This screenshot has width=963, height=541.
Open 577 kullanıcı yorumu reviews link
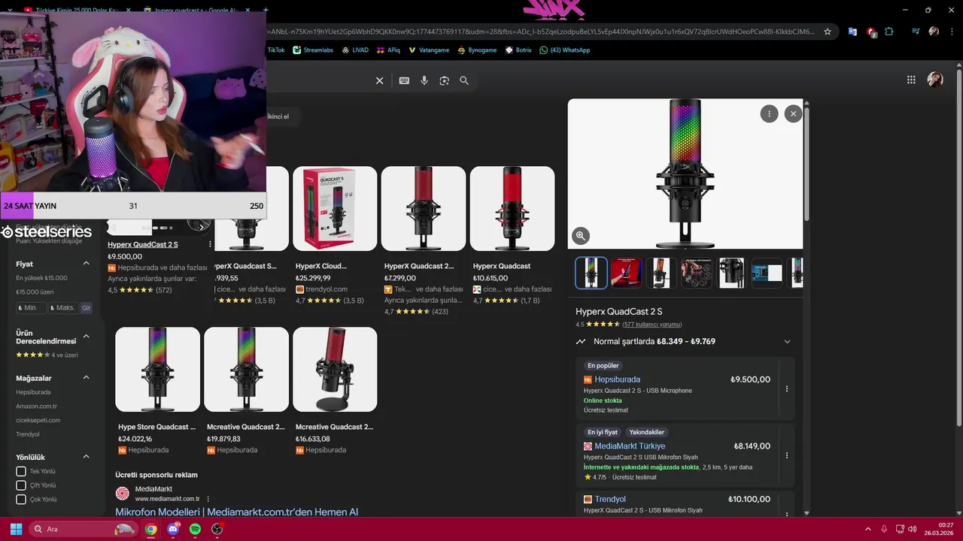[x=652, y=325]
